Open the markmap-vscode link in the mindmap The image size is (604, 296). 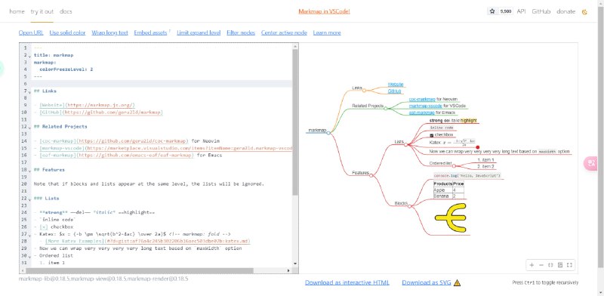coord(425,106)
